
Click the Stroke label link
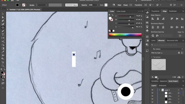[x=32, y=5]
